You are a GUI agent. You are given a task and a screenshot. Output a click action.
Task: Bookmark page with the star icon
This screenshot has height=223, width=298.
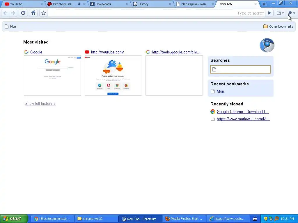44,13
